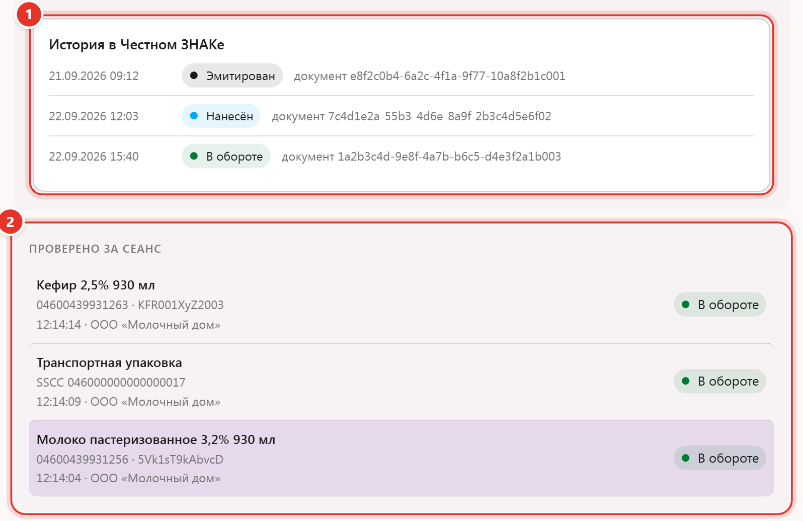
Task: Select the SSCC 046000000000000017 code
Action: pos(111,383)
